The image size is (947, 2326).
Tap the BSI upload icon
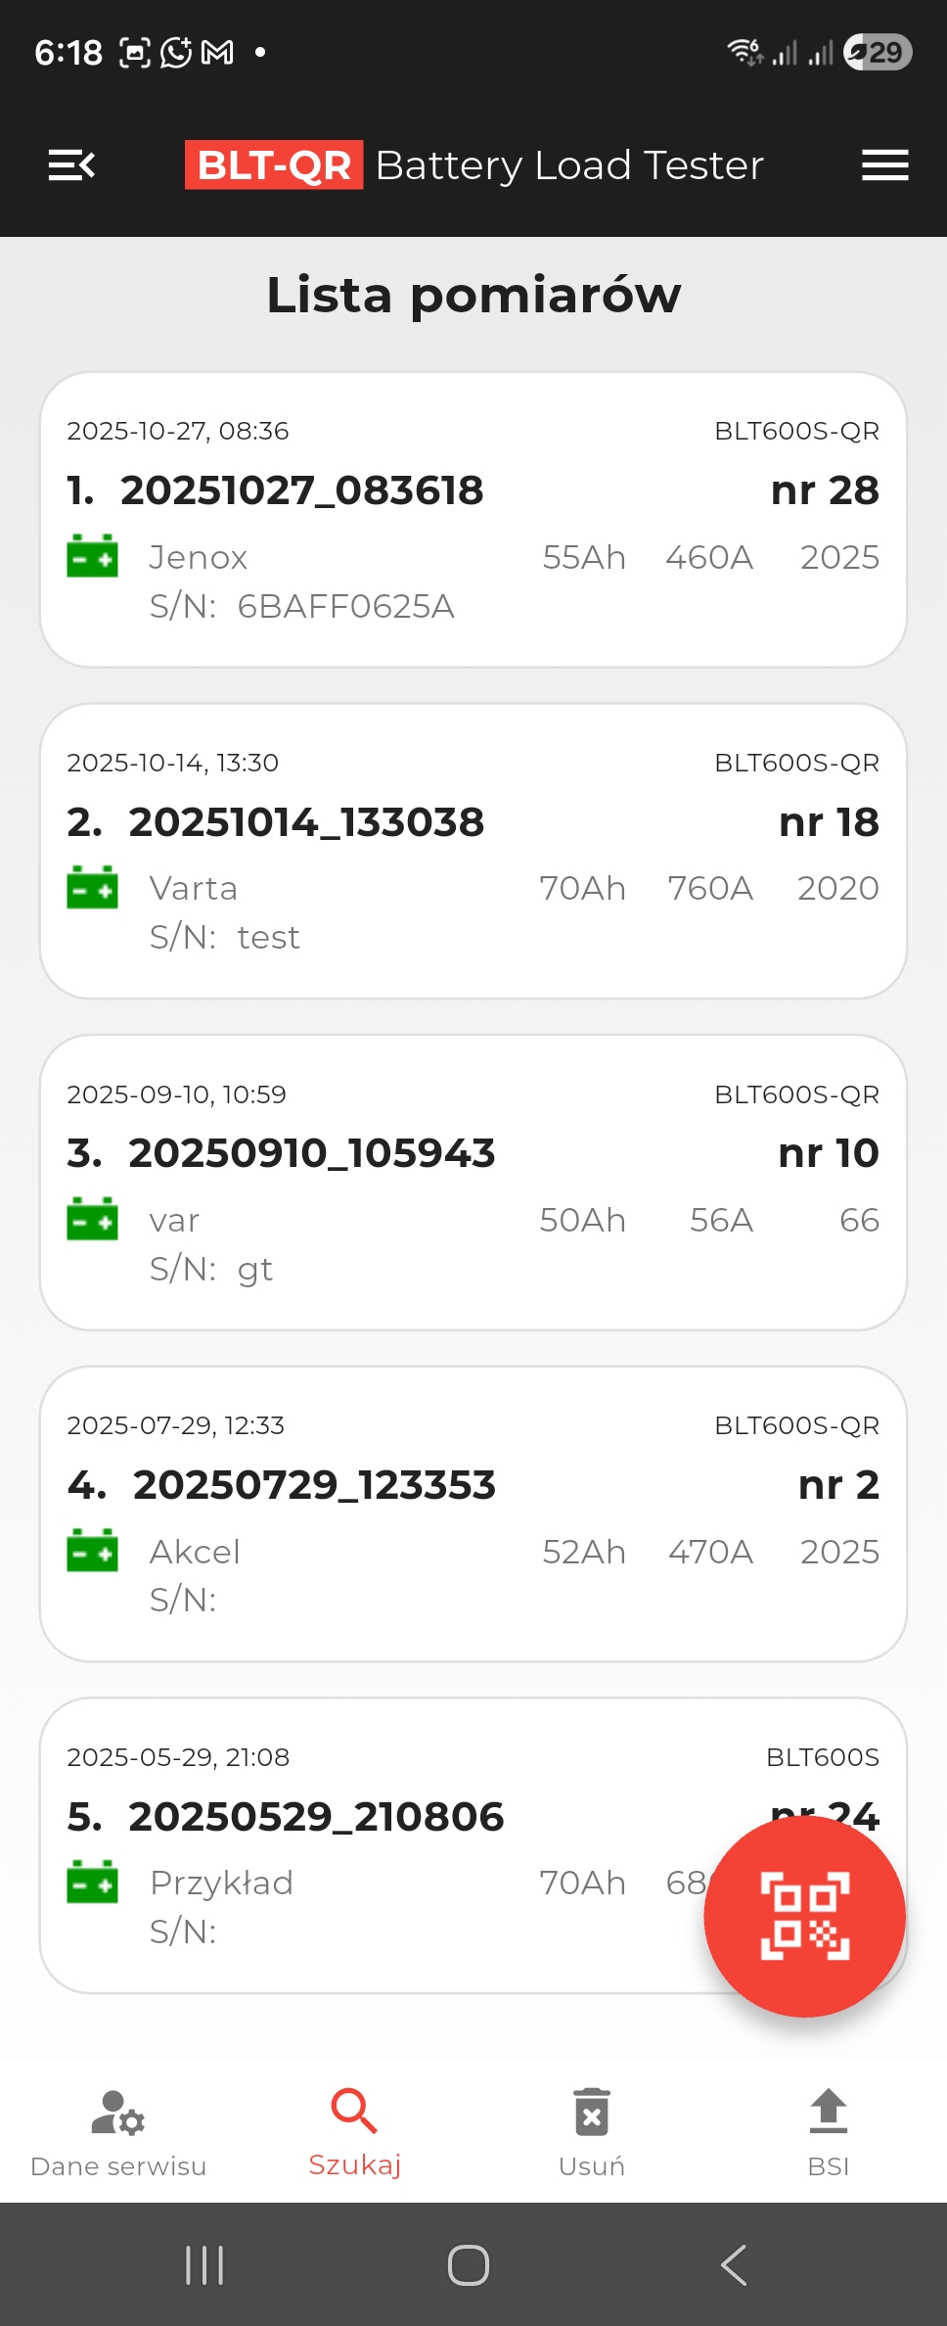[x=829, y=2113]
